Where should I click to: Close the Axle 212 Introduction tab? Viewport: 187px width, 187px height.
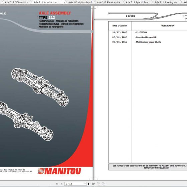coord(64,3)
